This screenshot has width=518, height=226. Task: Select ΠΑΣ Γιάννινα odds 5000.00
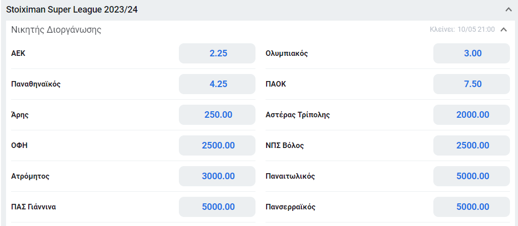(x=217, y=207)
